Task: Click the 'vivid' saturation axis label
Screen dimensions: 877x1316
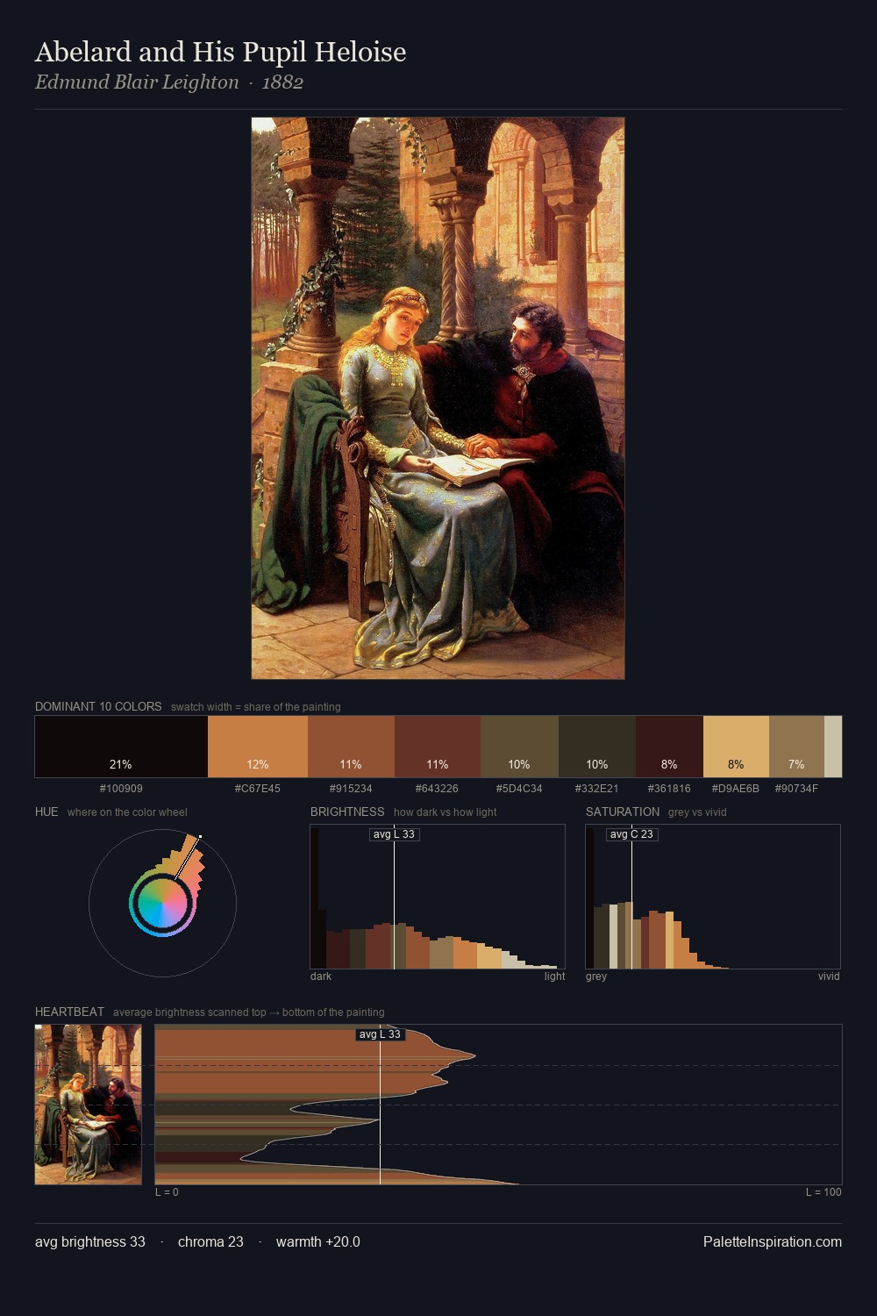Action: (x=829, y=976)
